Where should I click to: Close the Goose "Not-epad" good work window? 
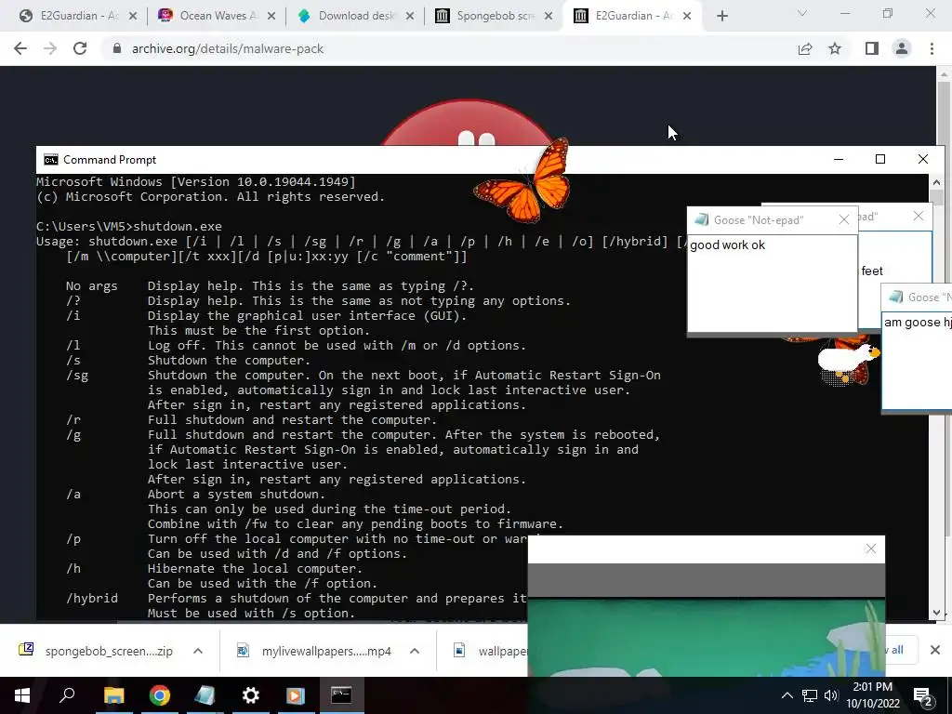[844, 219]
